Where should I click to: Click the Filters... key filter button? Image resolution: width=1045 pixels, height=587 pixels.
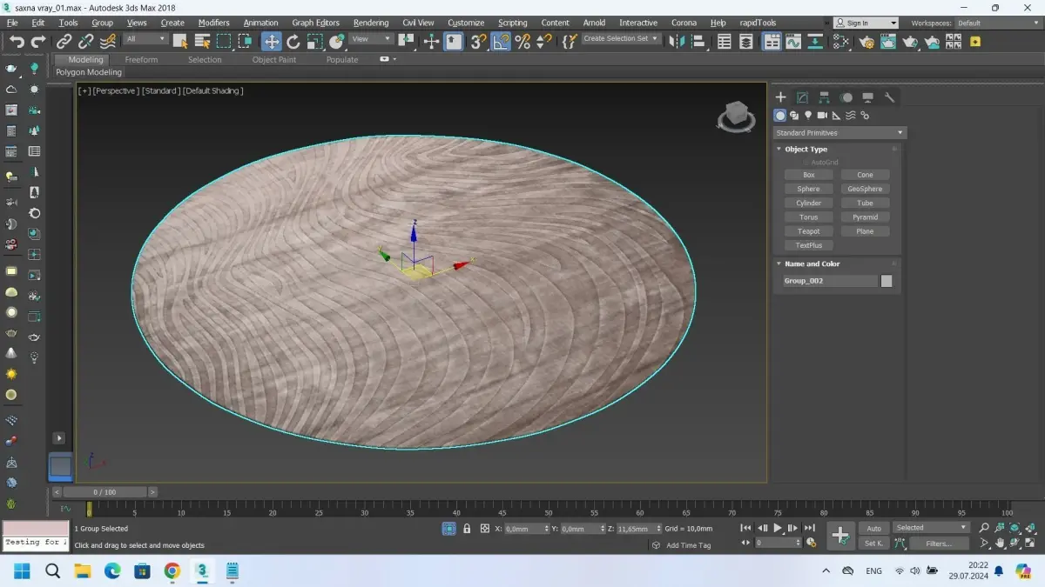click(x=939, y=544)
